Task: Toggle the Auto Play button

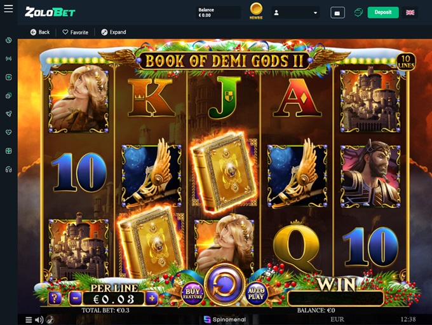Action: (256, 294)
